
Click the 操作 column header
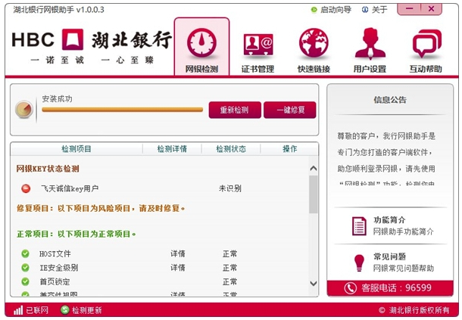pyautogui.click(x=289, y=149)
